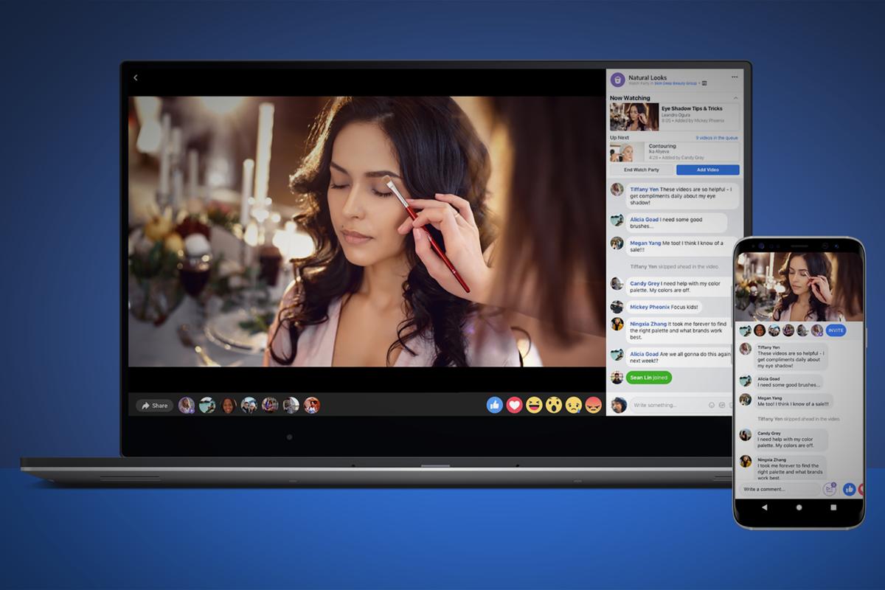Click Tiffany Yen's avatar in laptop chat

pos(617,190)
